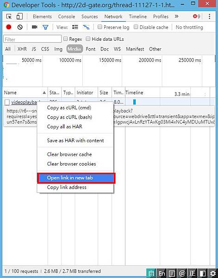Open the DevTools three-dot menu
Screen dimensions: 218x278
[x=210, y=17]
